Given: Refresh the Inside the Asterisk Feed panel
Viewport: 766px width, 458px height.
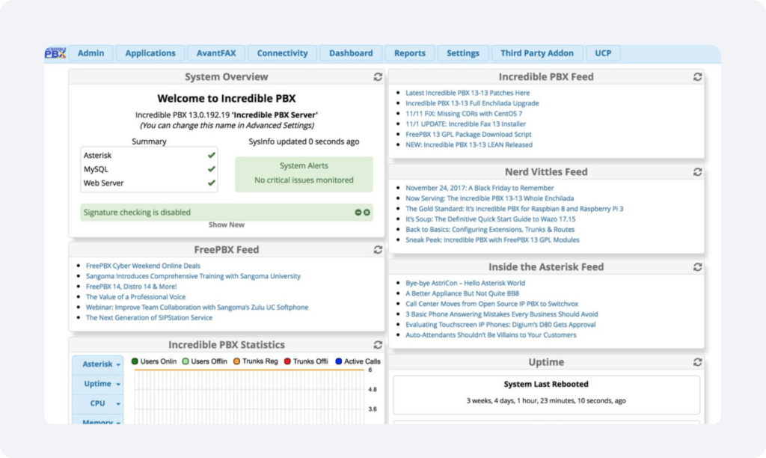Looking at the screenshot, I should tap(697, 267).
